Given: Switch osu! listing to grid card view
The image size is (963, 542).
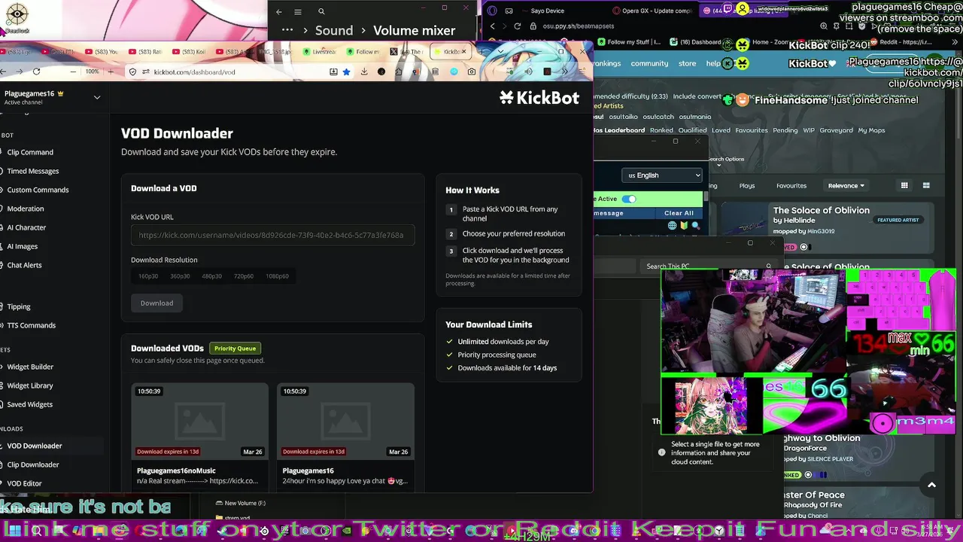Looking at the screenshot, I should [x=904, y=185].
